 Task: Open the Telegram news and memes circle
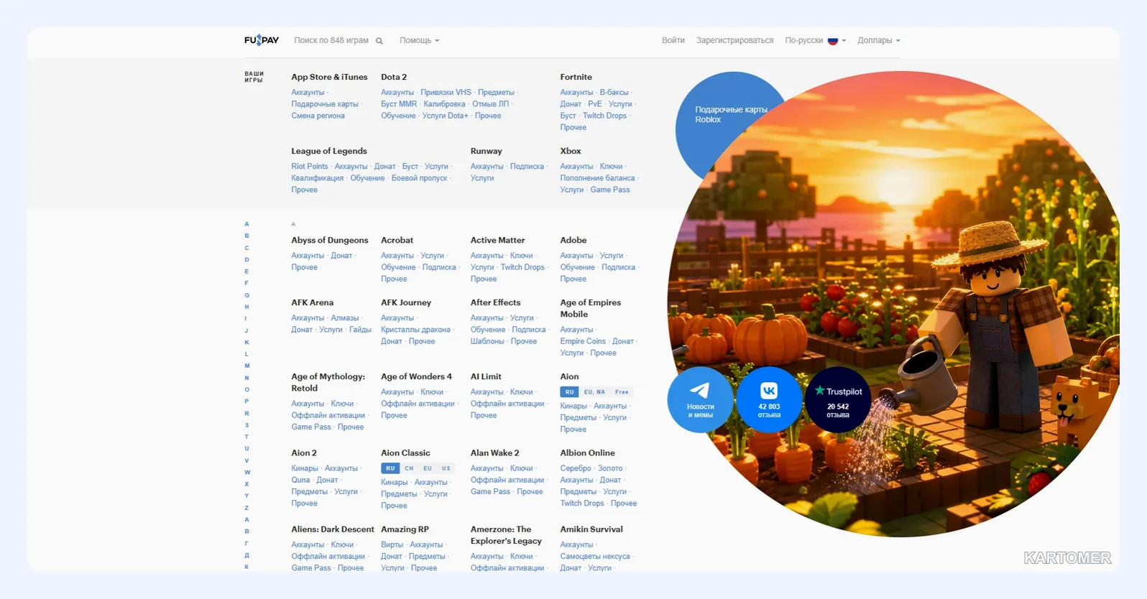pos(701,399)
